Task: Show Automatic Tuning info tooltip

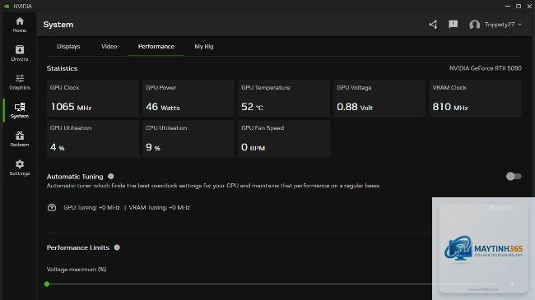Action: pos(111,176)
